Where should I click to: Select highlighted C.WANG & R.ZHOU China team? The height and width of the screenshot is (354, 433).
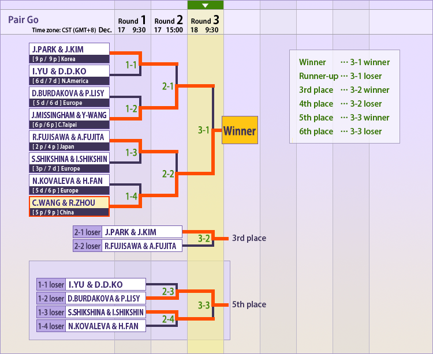coord(69,207)
